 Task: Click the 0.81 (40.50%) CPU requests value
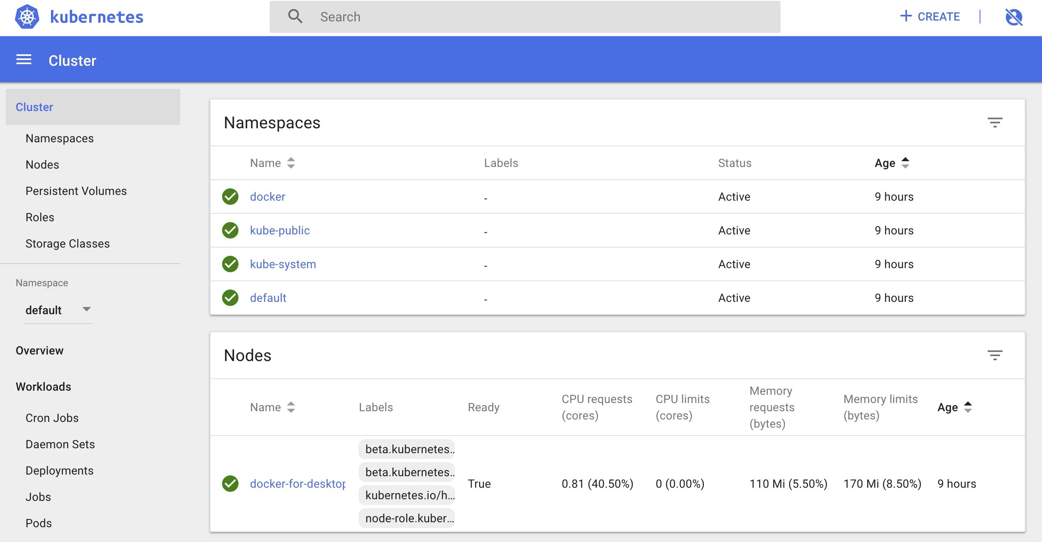pyautogui.click(x=597, y=484)
